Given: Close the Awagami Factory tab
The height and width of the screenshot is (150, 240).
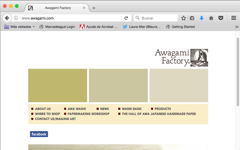Looking at the screenshot, I should [84, 8].
